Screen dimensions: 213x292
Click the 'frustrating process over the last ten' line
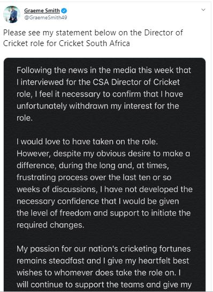tap(94, 177)
